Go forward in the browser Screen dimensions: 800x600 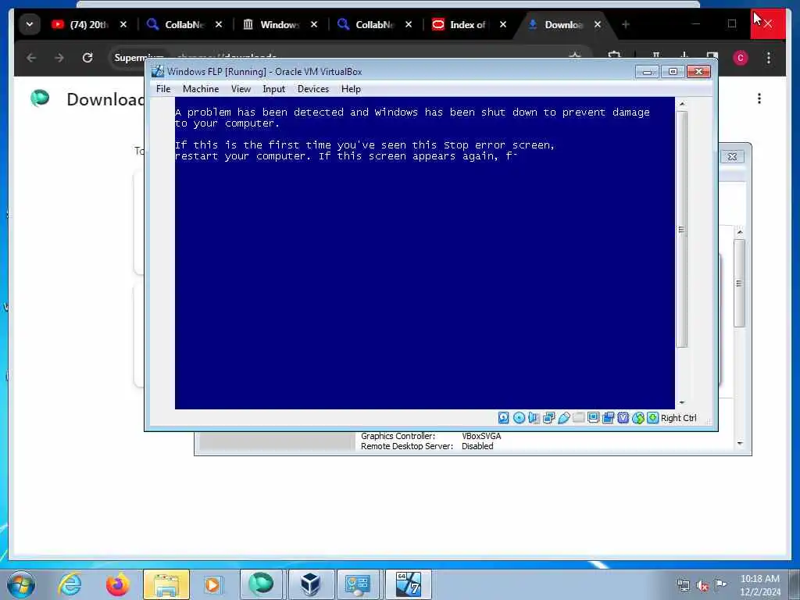(59, 58)
